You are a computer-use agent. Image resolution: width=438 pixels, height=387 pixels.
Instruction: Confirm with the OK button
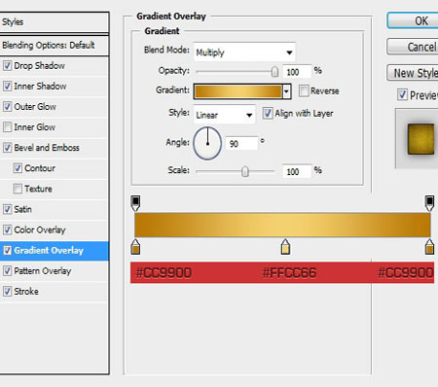pyautogui.click(x=413, y=20)
